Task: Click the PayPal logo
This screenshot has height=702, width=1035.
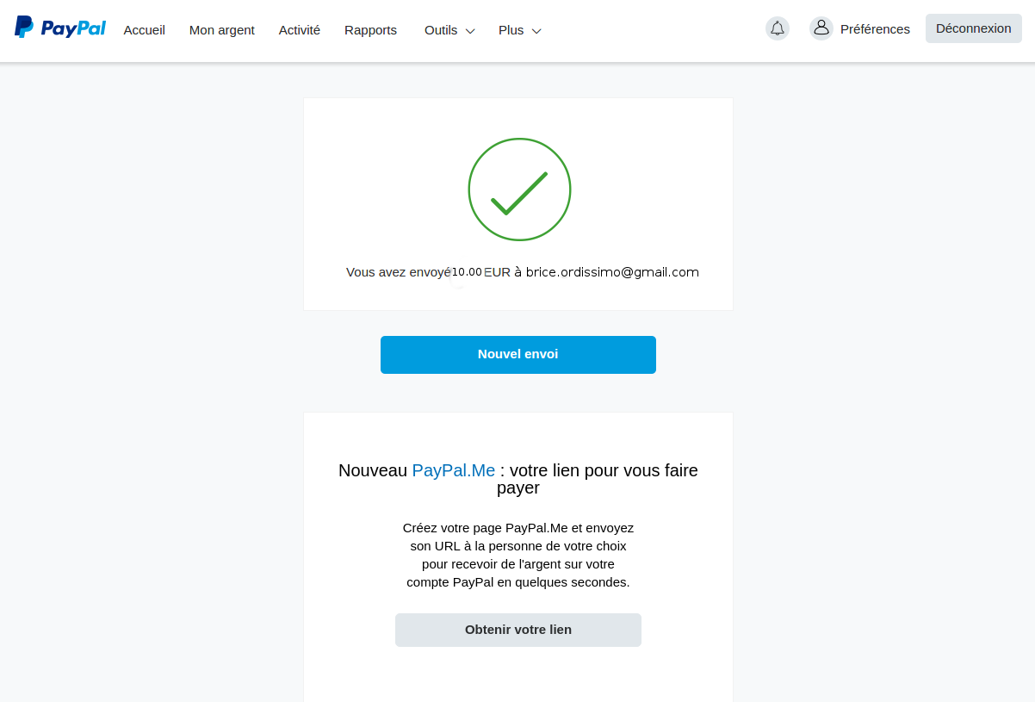Action: click(x=60, y=28)
